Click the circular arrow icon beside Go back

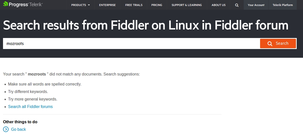[6, 129]
